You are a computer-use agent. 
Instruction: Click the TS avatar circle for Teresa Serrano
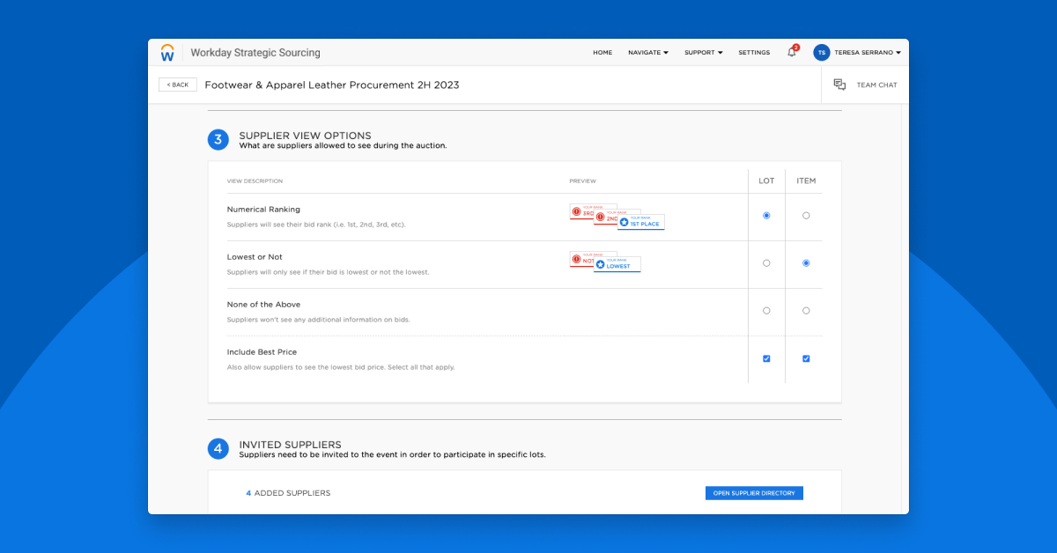(x=821, y=52)
